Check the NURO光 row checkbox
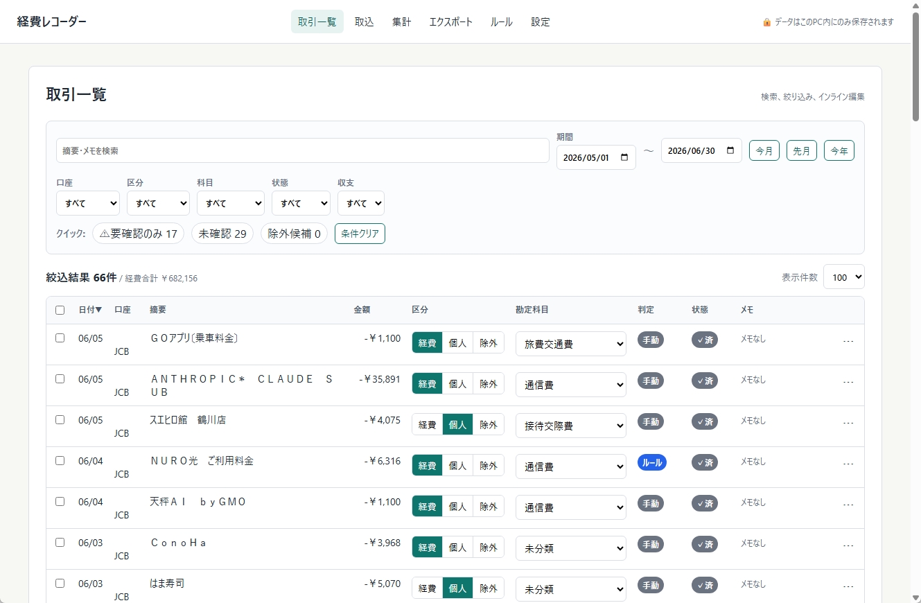Viewport: 921px width, 603px height. pos(60,461)
